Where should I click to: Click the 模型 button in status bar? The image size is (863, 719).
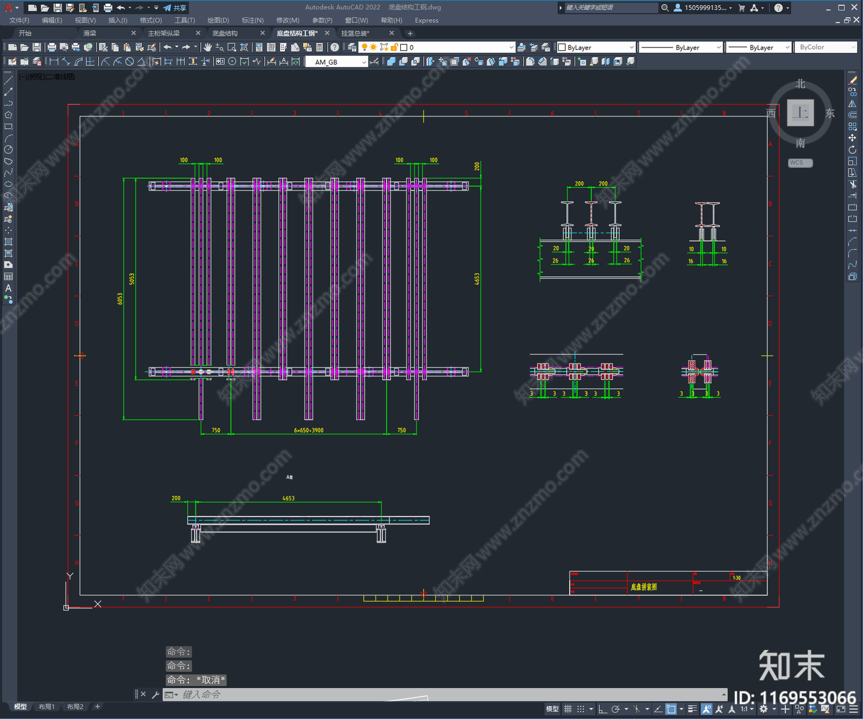pos(552,709)
